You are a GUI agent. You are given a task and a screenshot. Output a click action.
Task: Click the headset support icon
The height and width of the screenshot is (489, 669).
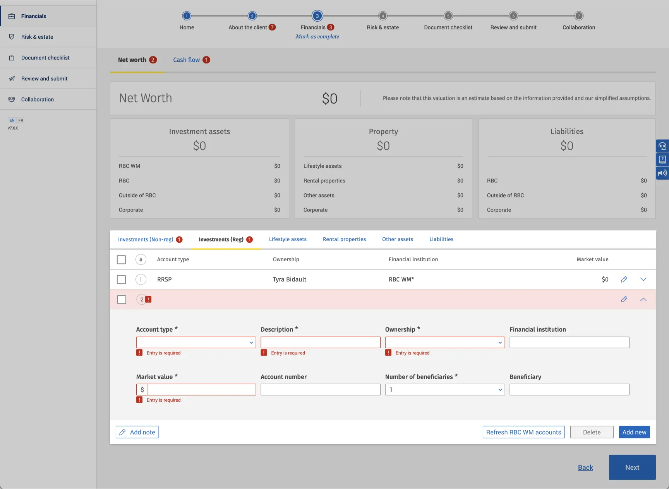coord(662,146)
